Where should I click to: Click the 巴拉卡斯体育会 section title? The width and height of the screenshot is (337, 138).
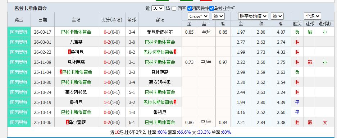(31, 8)
